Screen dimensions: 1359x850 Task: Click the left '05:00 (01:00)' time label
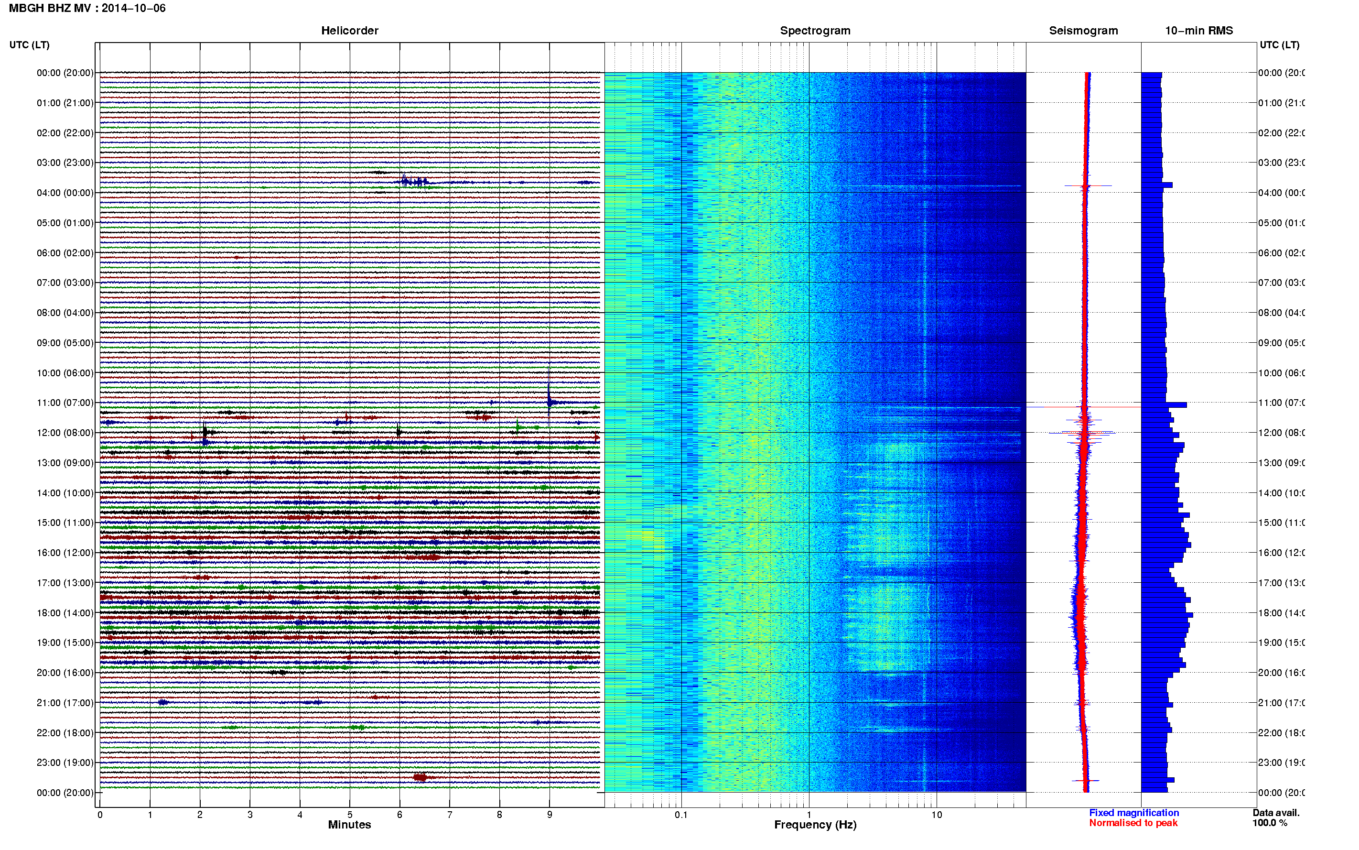[65, 223]
